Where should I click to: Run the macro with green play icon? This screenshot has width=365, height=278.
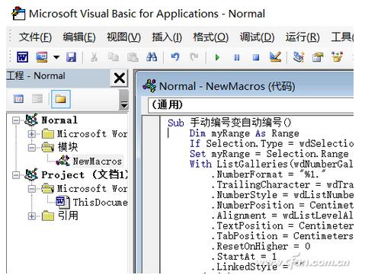tap(217, 57)
